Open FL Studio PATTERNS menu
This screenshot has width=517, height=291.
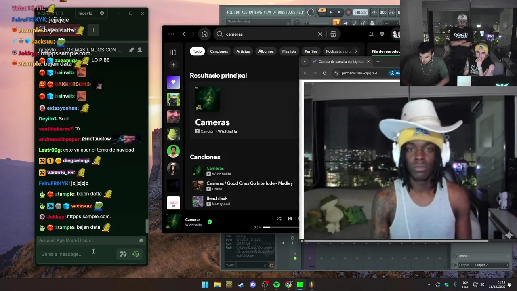tap(255, 12)
